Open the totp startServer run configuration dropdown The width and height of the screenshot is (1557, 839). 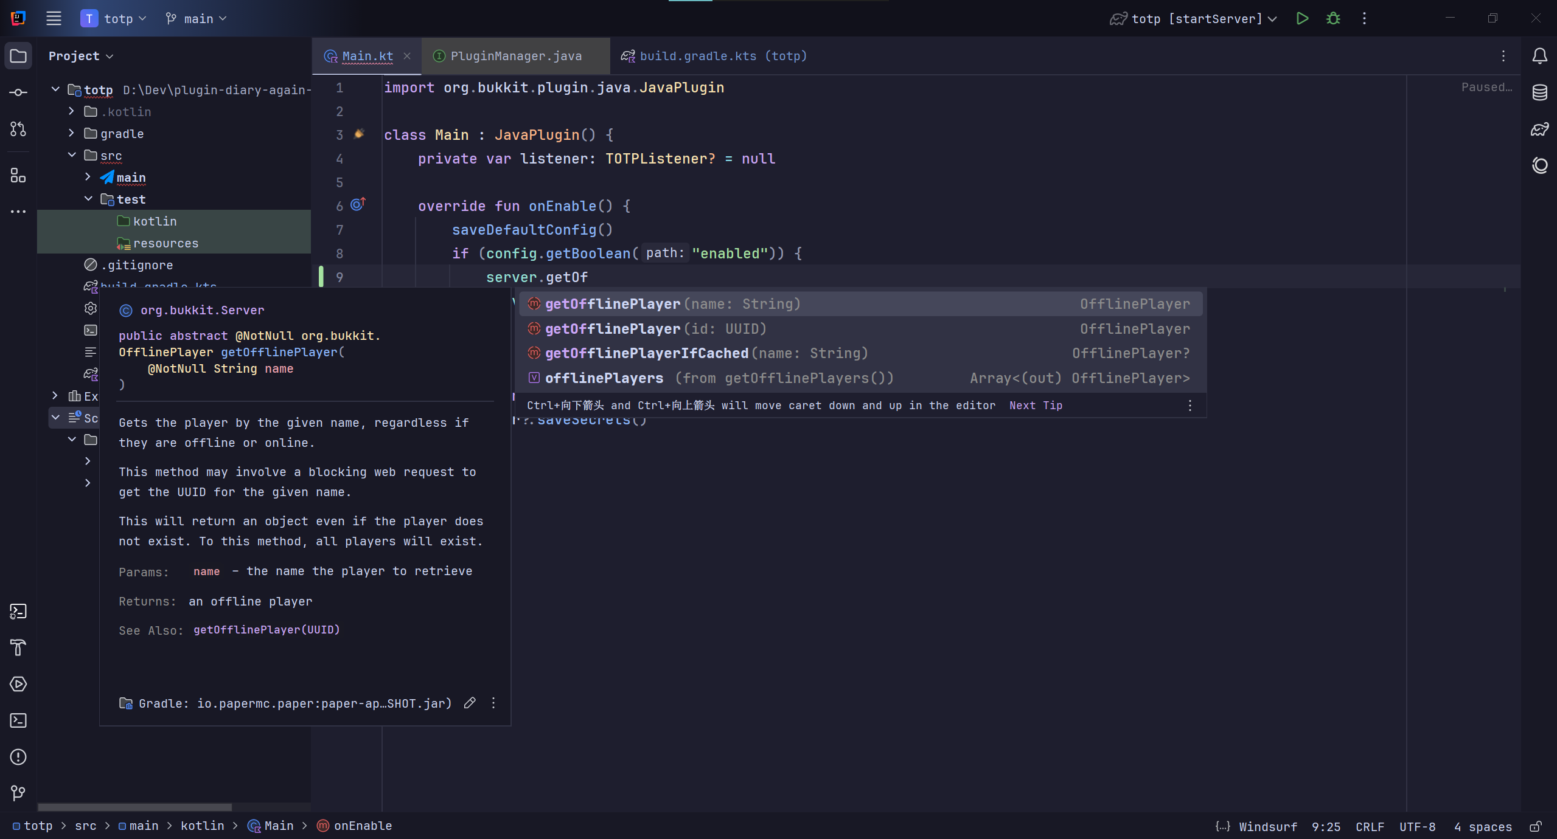click(1195, 19)
